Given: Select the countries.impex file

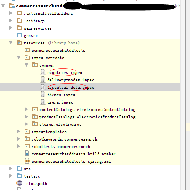Looking at the screenshot, I should point(65,72).
